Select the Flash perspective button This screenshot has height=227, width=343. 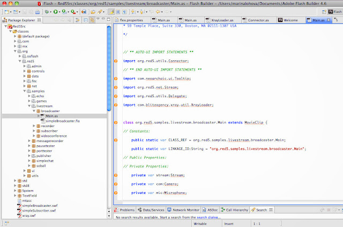pyautogui.click(x=335, y=12)
